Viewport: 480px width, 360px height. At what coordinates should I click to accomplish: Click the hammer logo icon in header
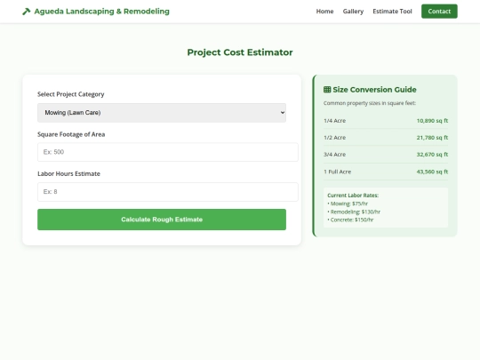coord(27,12)
